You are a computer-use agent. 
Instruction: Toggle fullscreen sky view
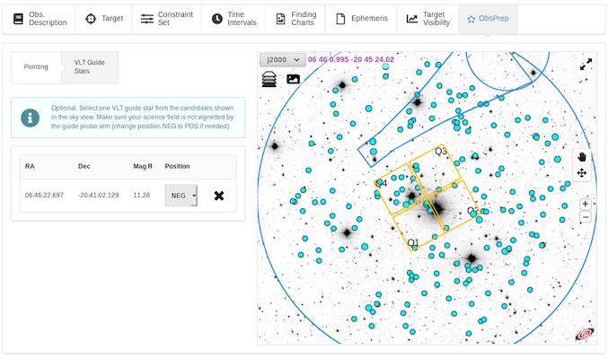click(x=586, y=64)
